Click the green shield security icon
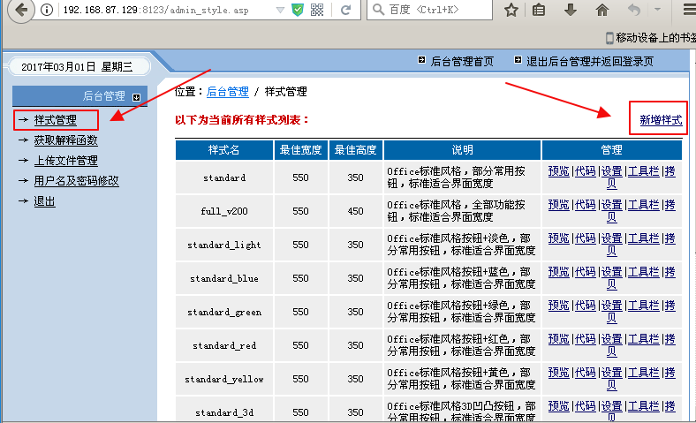 point(298,10)
